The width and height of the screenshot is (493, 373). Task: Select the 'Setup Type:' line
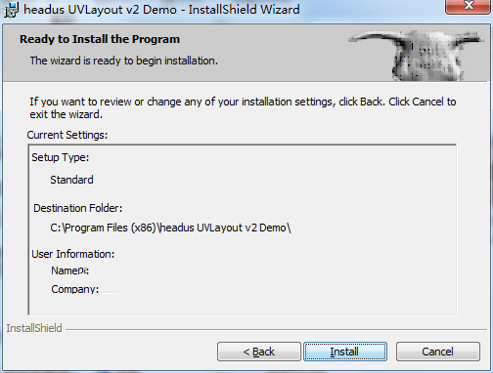coord(61,157)
